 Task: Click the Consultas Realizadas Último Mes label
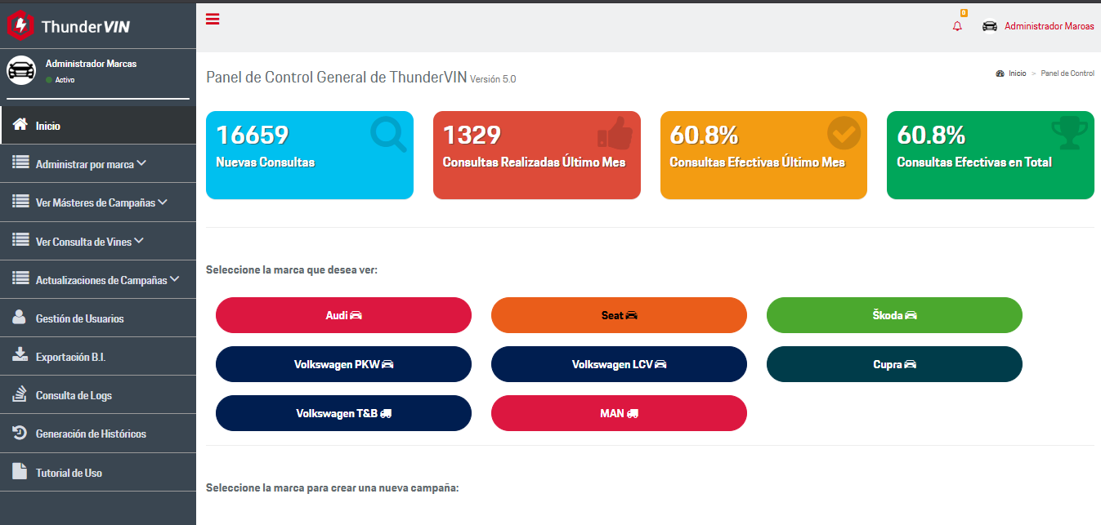[x=534, y=162]
